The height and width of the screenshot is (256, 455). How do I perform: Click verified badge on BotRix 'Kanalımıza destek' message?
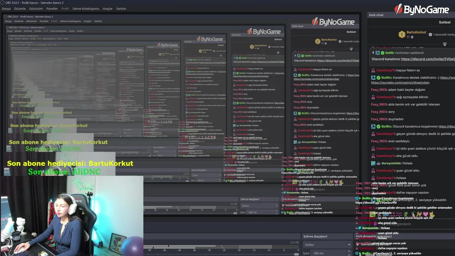coord(379,78)
